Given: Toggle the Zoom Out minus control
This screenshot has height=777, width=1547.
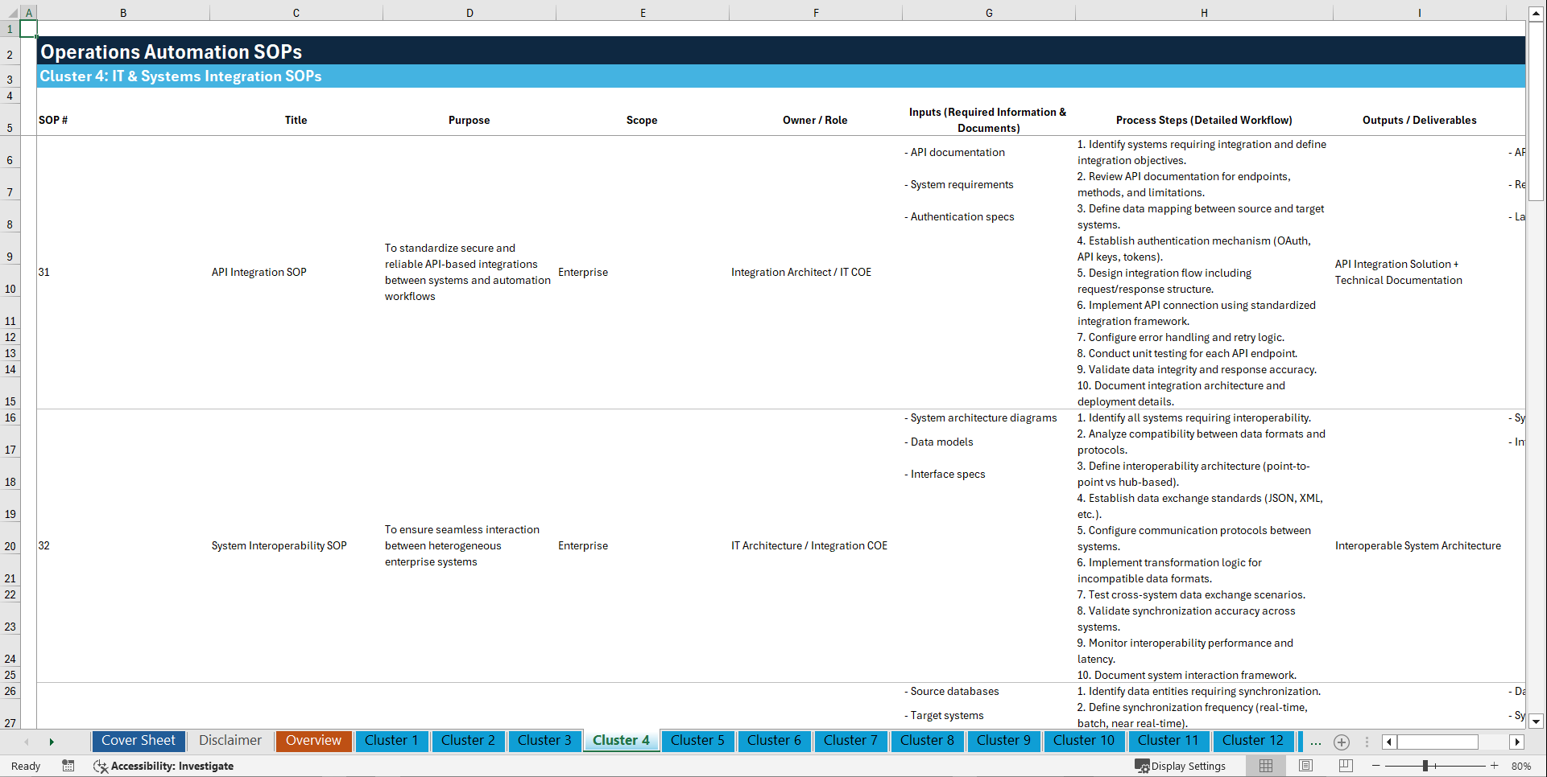Looking at the screenshot, I should pyautogui.click(x=1376, y=766).
